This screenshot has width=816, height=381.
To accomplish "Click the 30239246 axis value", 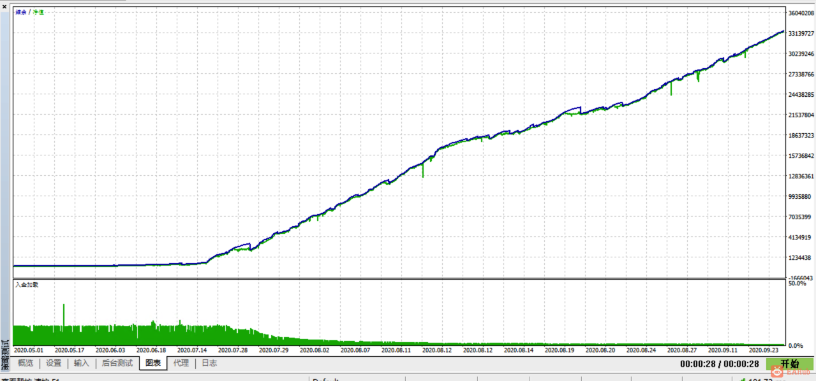I will pos(801,54).
